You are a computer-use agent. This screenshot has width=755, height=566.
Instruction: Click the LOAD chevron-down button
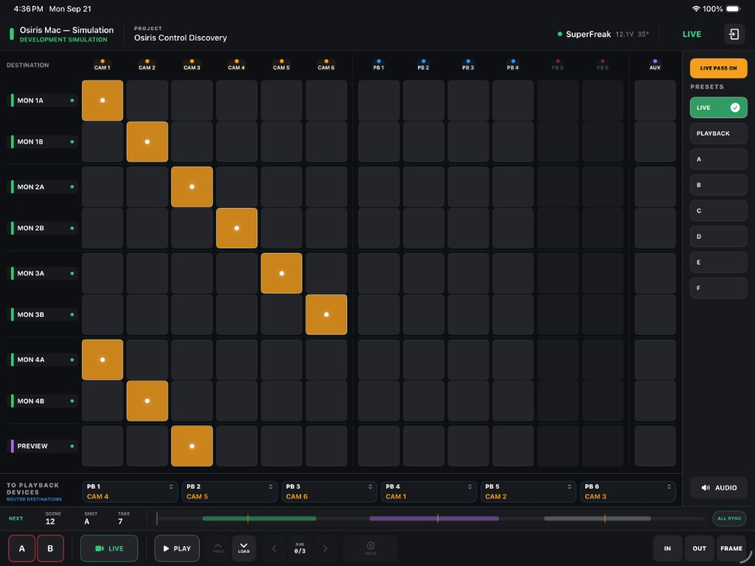[243, 548]
